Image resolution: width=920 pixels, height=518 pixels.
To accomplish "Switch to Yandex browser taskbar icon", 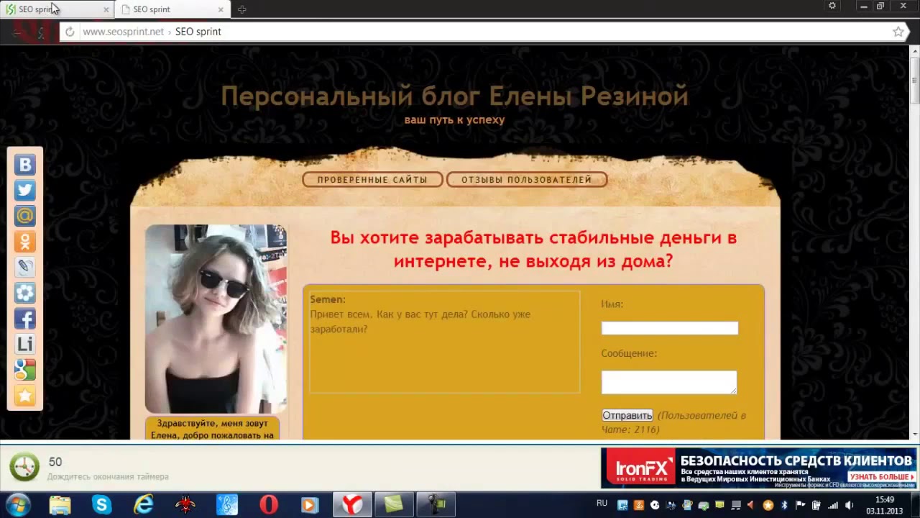I will 352,505.
